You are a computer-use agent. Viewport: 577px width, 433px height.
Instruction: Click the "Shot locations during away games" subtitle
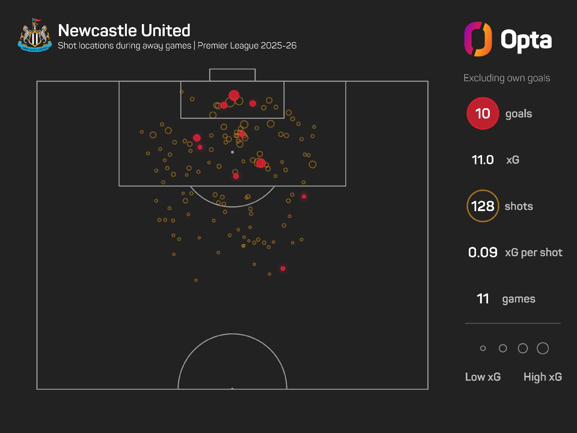click(124, 46)
